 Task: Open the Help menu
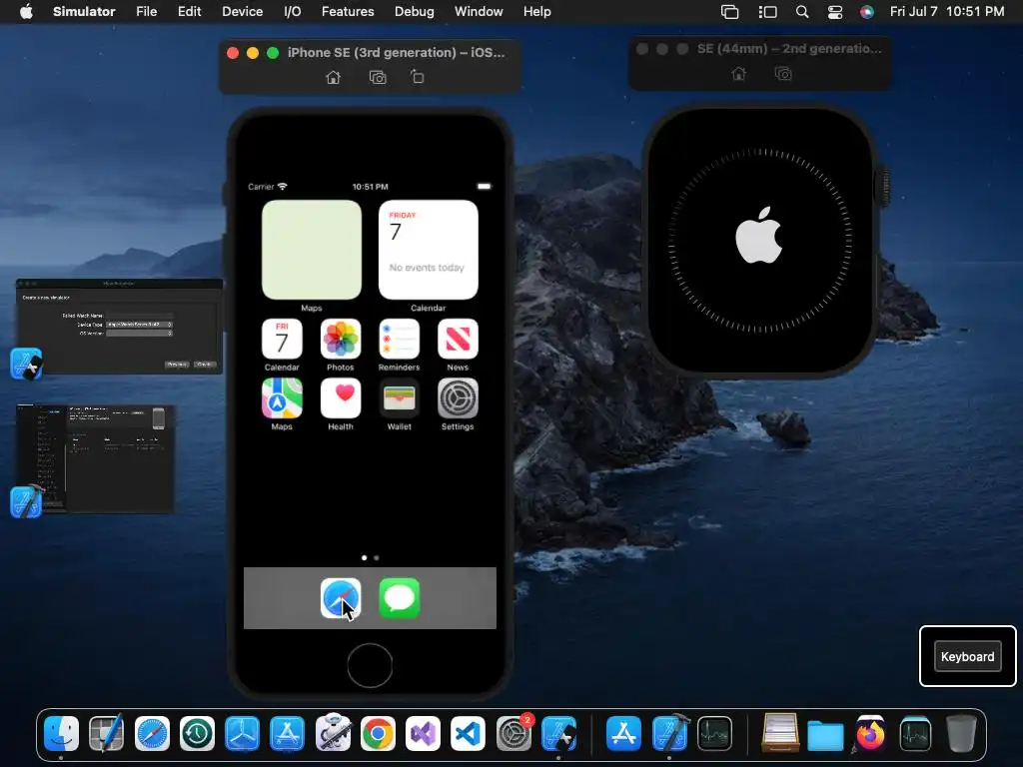536,12
